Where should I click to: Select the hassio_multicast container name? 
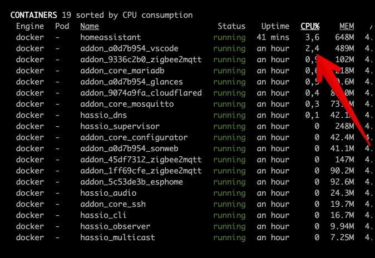(117, 237)
